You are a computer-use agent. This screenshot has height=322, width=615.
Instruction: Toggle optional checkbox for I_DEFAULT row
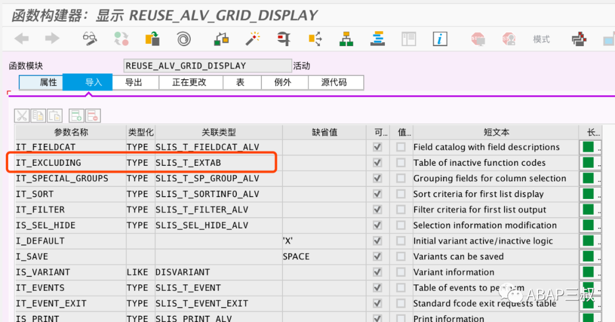[378, 241]
